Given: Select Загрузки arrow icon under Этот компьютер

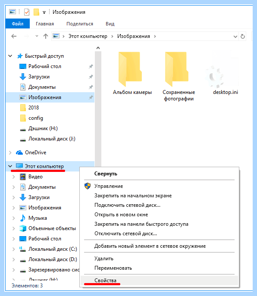Looking at the screenshot, I should (23, 197).
